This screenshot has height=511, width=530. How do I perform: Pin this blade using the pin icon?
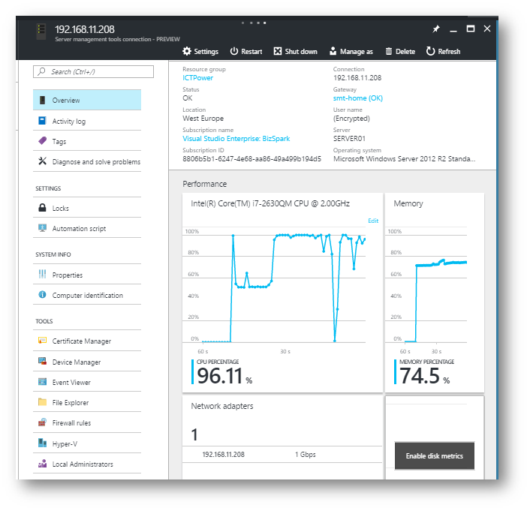coord(436,29)
